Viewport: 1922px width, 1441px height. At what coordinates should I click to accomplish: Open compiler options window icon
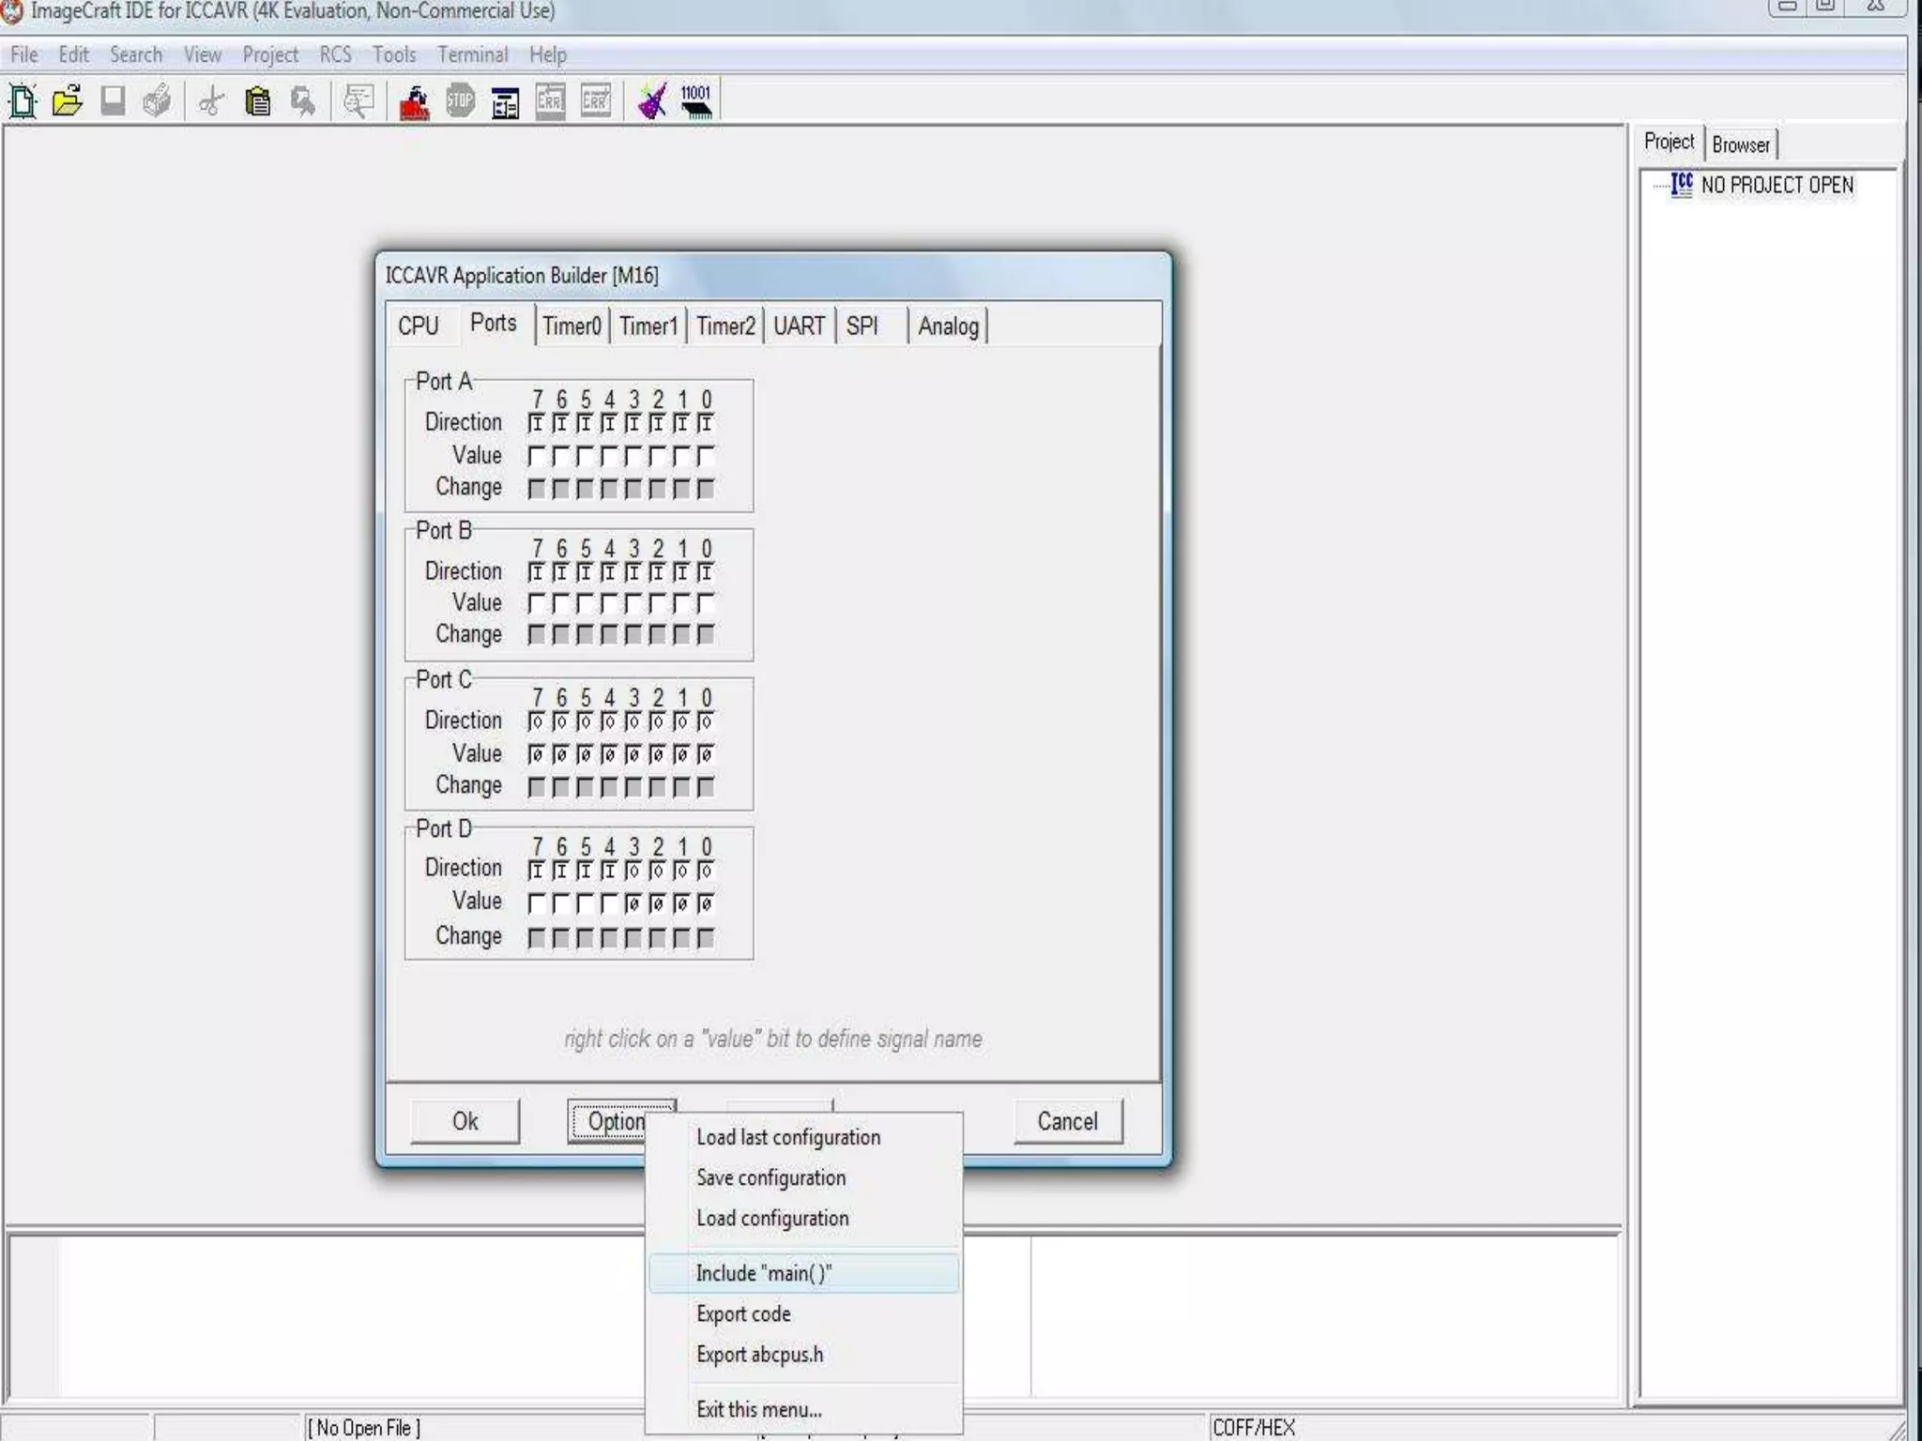click(505, 103)
